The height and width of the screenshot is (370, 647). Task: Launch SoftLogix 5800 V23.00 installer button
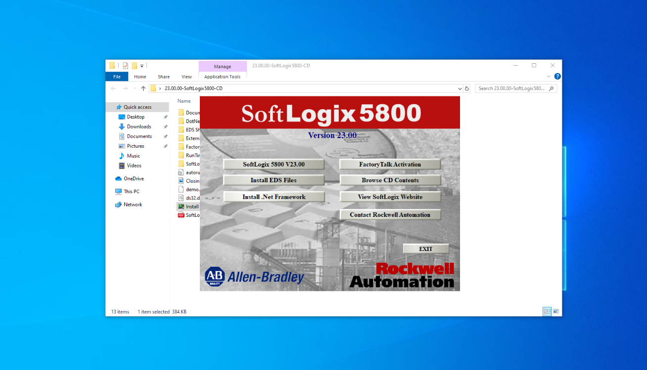click(x=274, y=164)
